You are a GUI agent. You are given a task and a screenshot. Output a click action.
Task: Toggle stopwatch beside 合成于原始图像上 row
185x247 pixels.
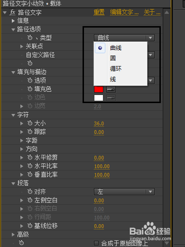pos(21,243)
